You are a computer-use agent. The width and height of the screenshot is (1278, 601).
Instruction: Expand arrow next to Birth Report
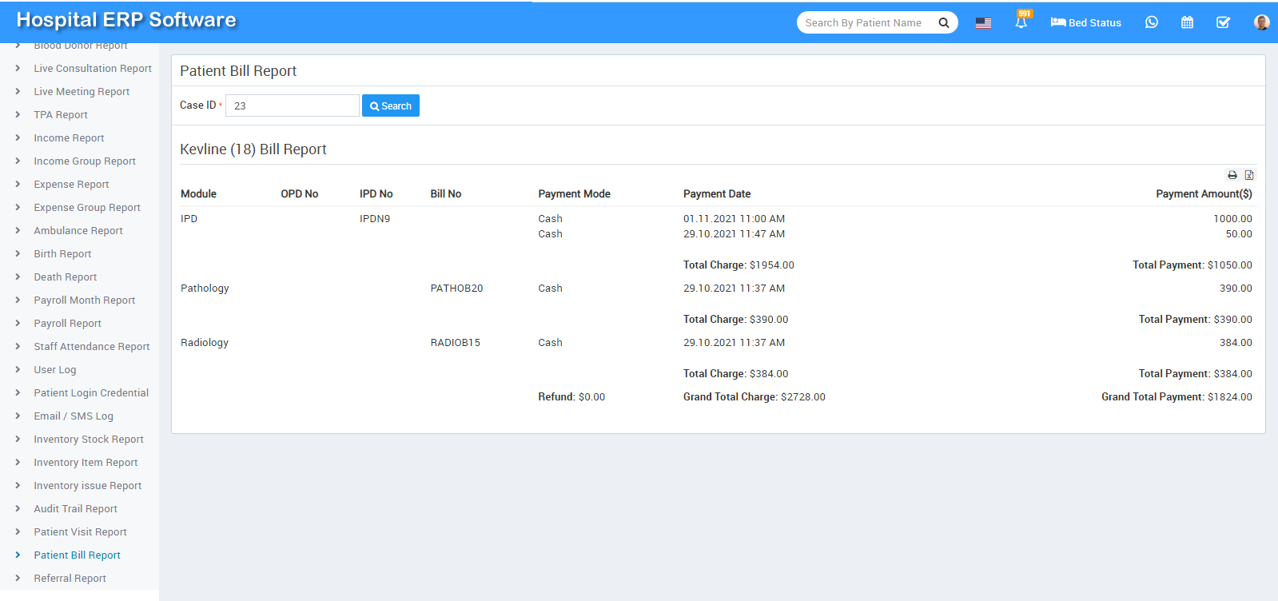tap(18, 254)
